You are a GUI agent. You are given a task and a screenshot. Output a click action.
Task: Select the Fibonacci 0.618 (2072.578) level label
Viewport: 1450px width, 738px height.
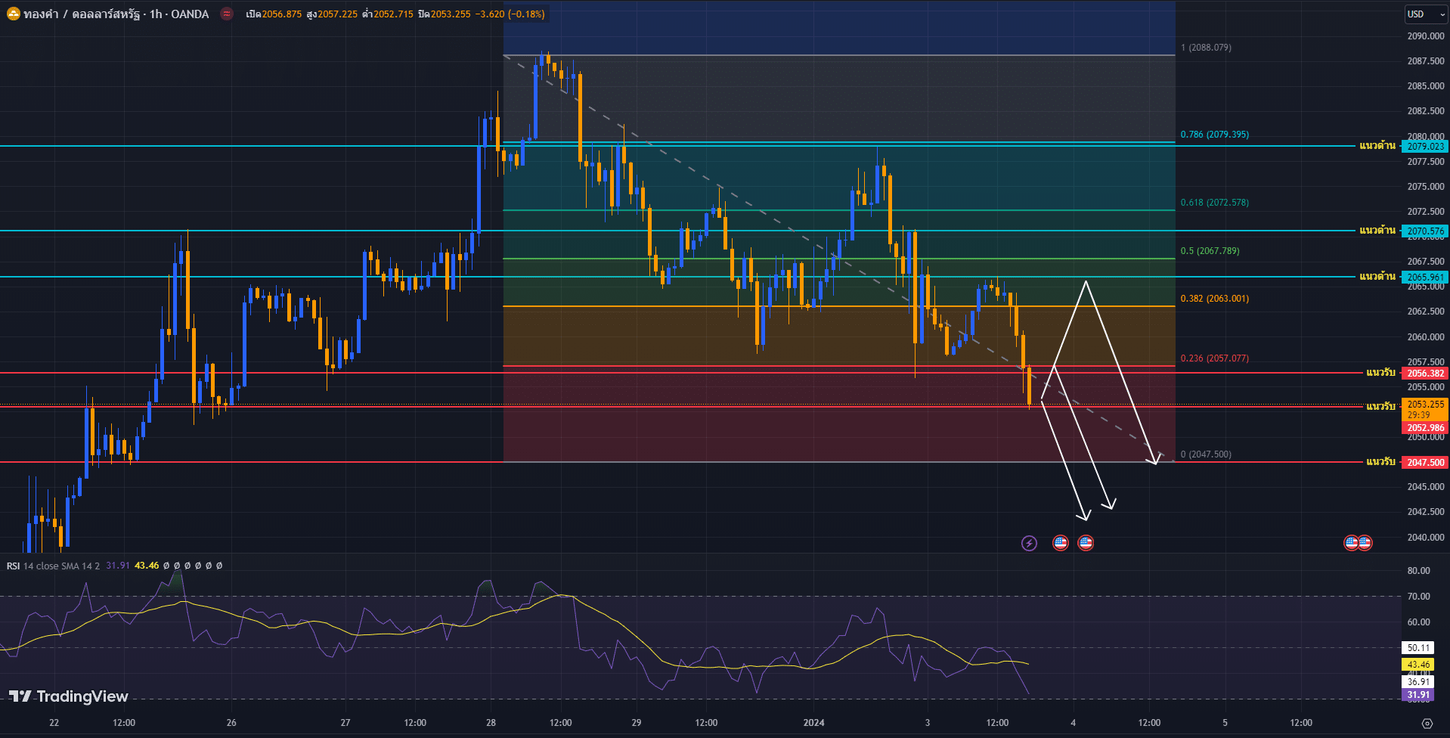pos(1214,203)
